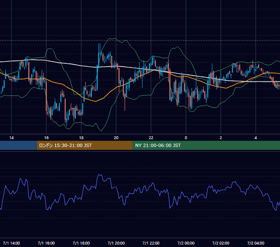
Task: Click the 7/1 18:00 date label
Action: coord(81,243)
